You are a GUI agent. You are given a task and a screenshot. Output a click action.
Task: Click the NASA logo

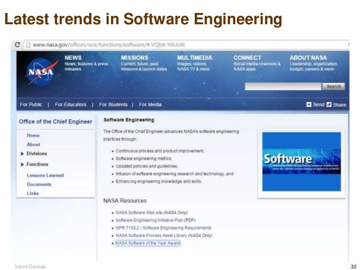click(41, 72)
